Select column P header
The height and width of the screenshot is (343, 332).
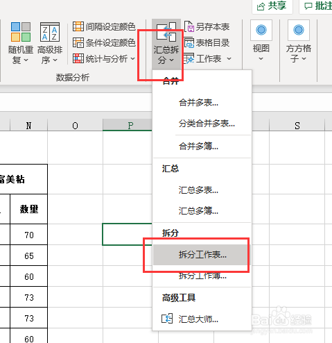click(x=128, y=126)
